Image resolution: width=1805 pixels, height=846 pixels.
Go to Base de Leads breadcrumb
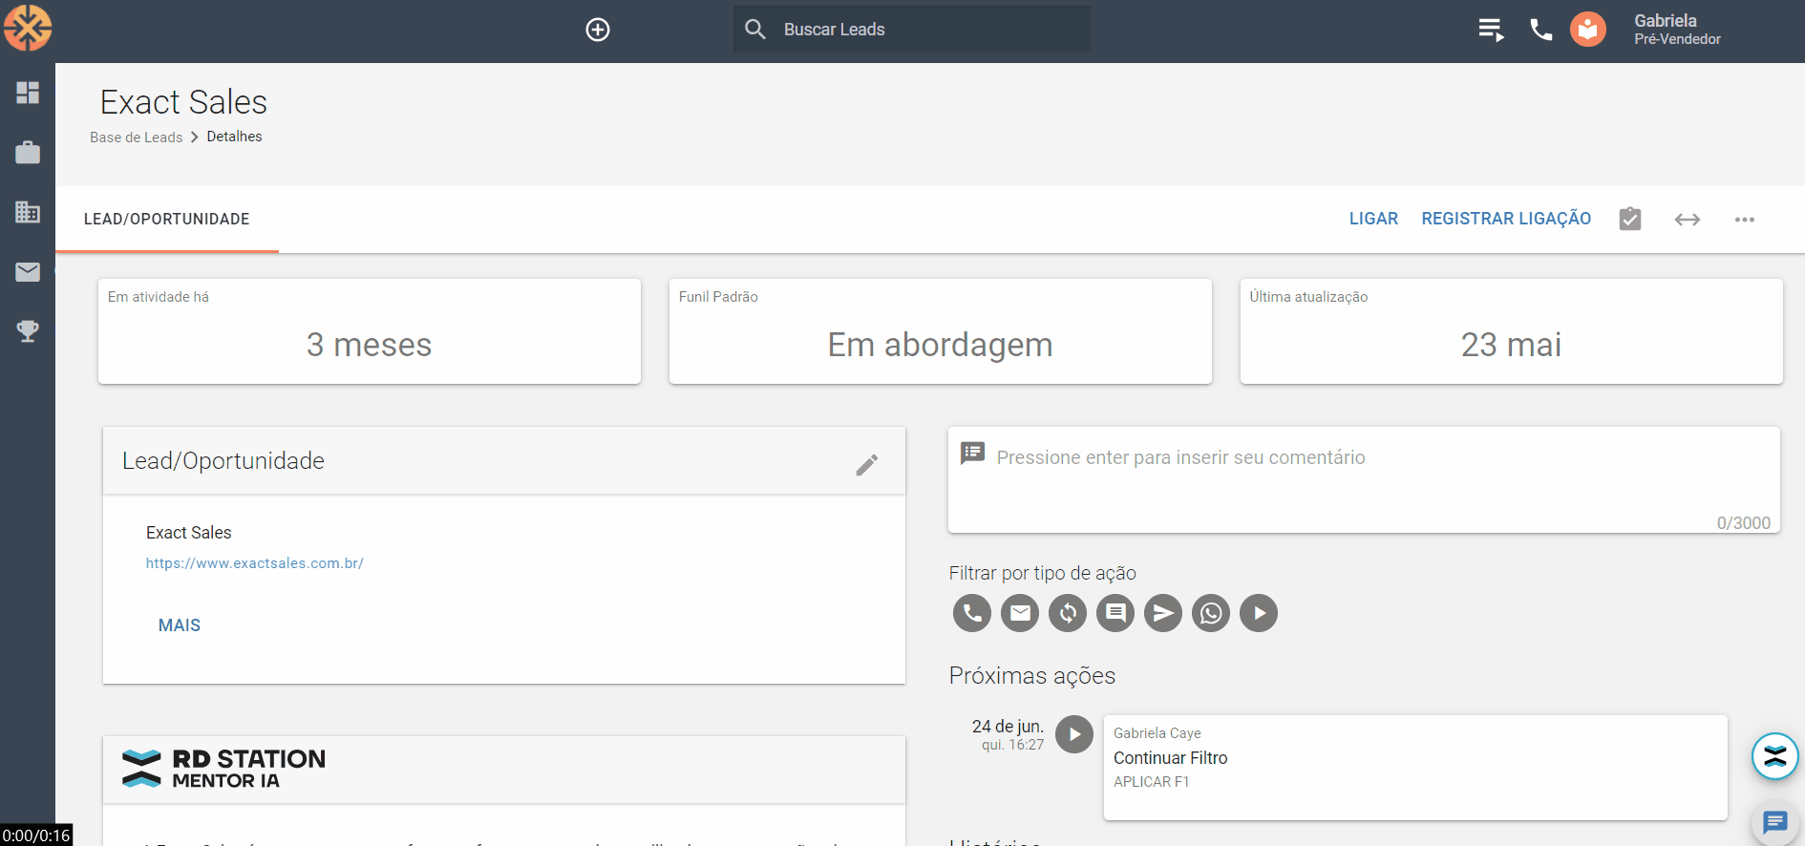click(137, 137)
